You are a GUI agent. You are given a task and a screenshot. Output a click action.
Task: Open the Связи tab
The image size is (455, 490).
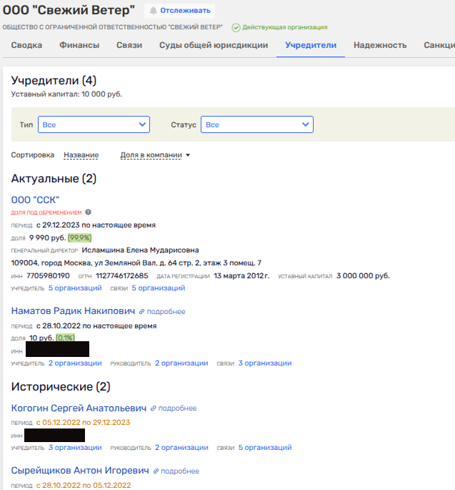(x=129, y=45)
